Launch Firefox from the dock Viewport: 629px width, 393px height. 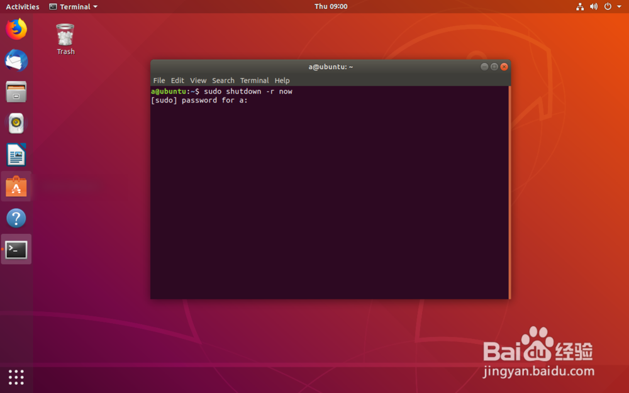16,28
